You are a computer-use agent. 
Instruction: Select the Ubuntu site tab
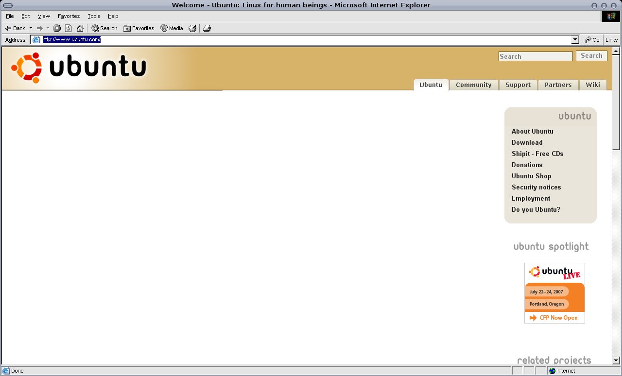pos(431,85)
